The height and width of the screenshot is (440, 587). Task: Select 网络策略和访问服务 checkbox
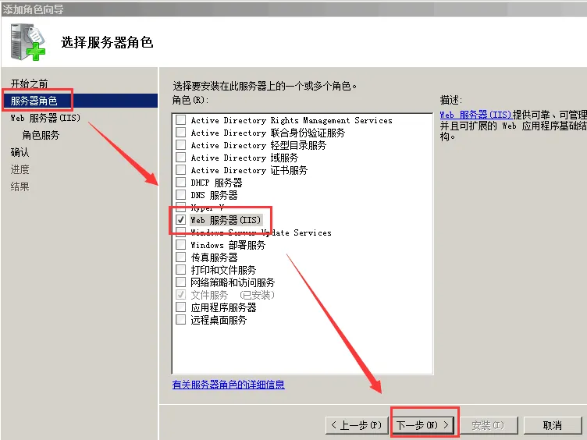(181, 282)
